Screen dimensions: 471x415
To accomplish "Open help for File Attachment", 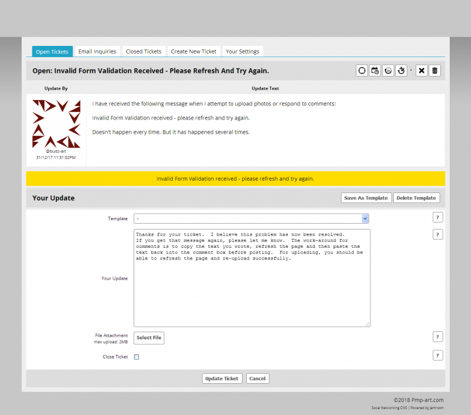I will [438, 337].
